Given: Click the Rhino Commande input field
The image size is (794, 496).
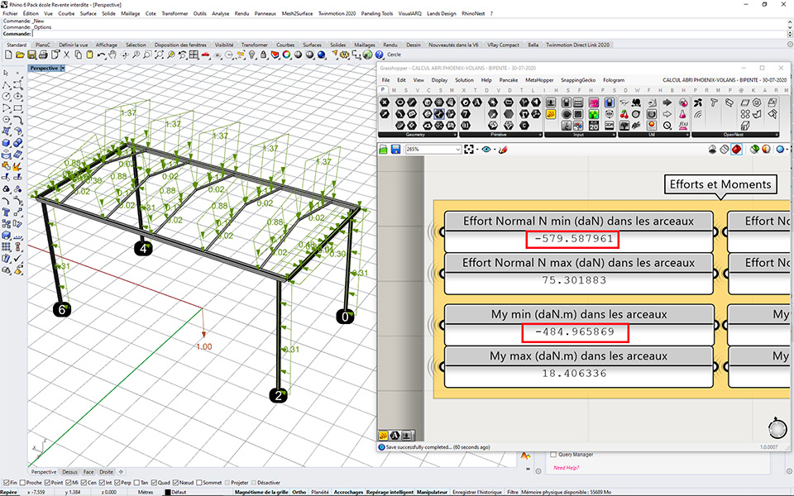Looking at the screenshot, I should [x=409, y=34].
